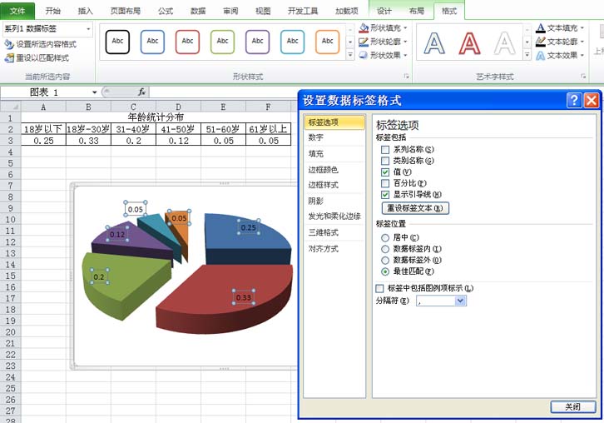Expand the shape styles gallery more button
Viewport: 604px width, 423px height.
point(349,55)
